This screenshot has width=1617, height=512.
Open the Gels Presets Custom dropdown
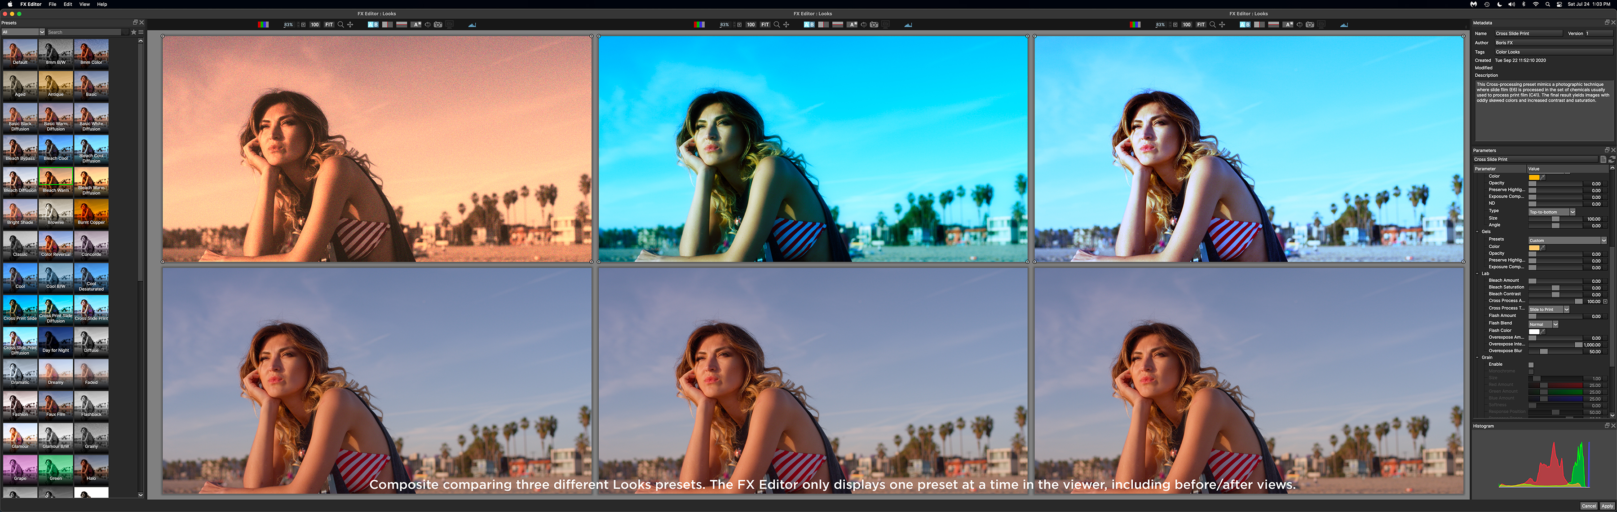coord(1568,241)
